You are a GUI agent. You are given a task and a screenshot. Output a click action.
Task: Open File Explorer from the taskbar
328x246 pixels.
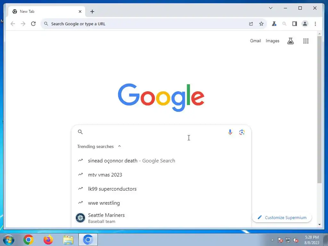tap(68, 240)
